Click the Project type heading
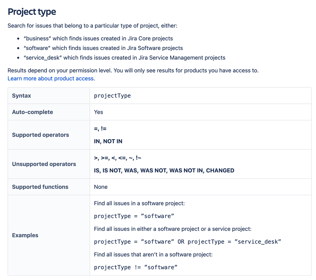 [x=32, y=12]
